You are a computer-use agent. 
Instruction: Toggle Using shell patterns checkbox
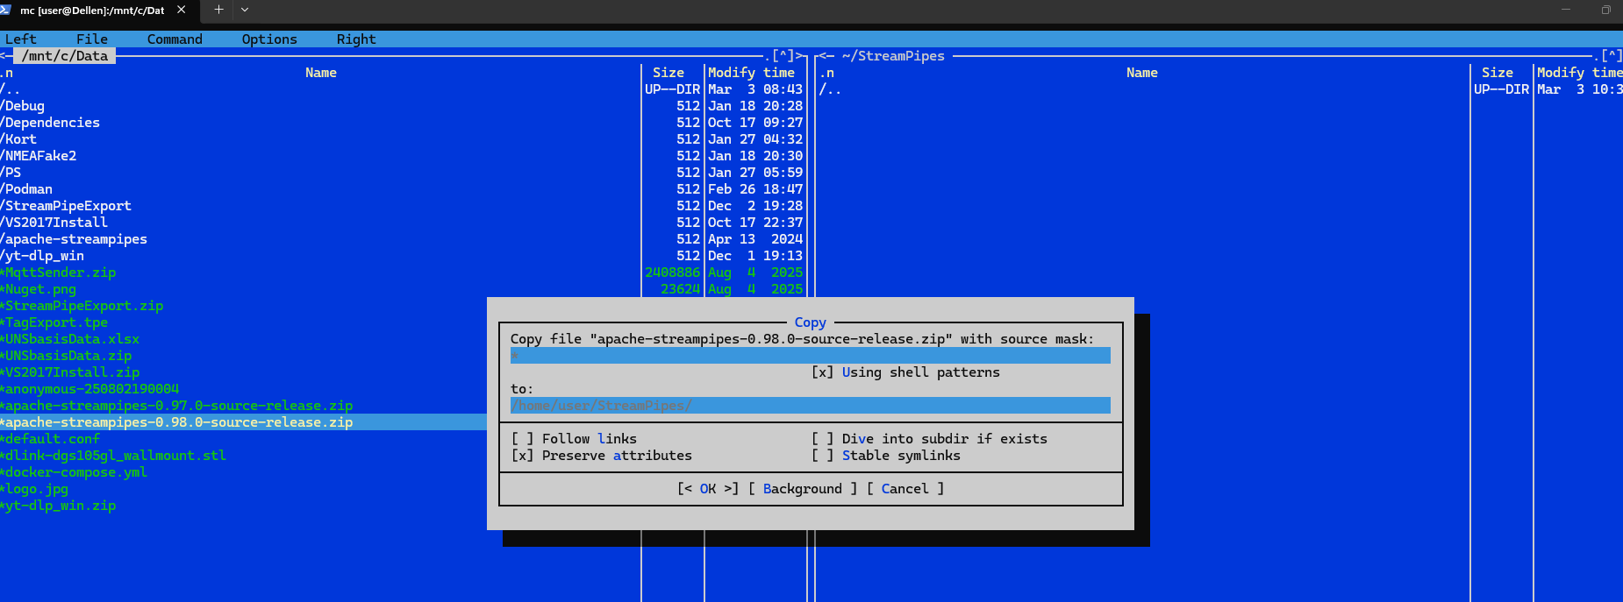pos(823,372)
